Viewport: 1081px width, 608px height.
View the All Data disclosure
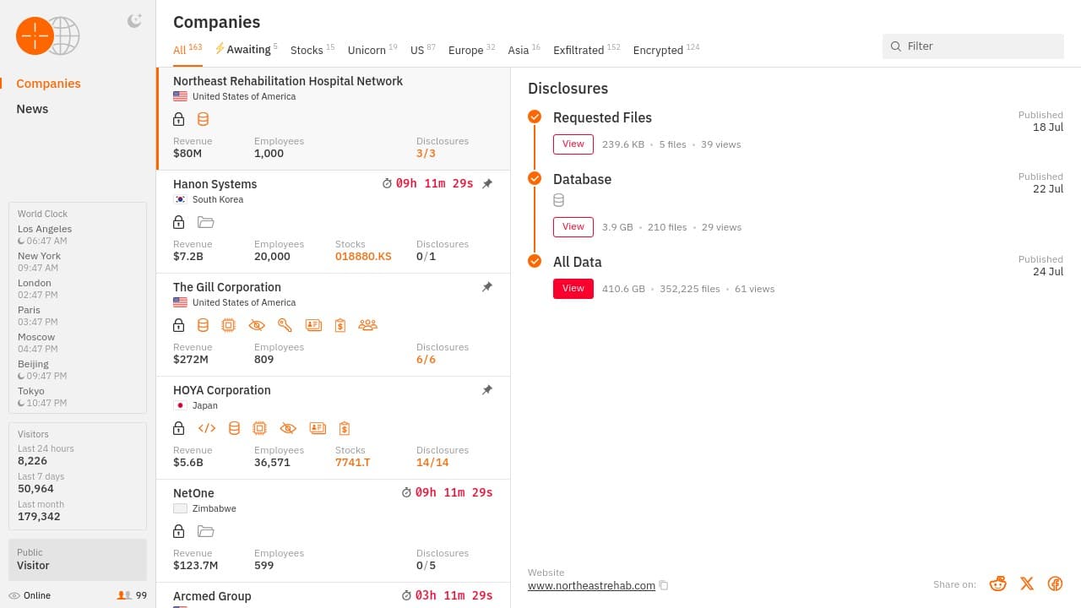pyautogui.click(x=573, y=289)
